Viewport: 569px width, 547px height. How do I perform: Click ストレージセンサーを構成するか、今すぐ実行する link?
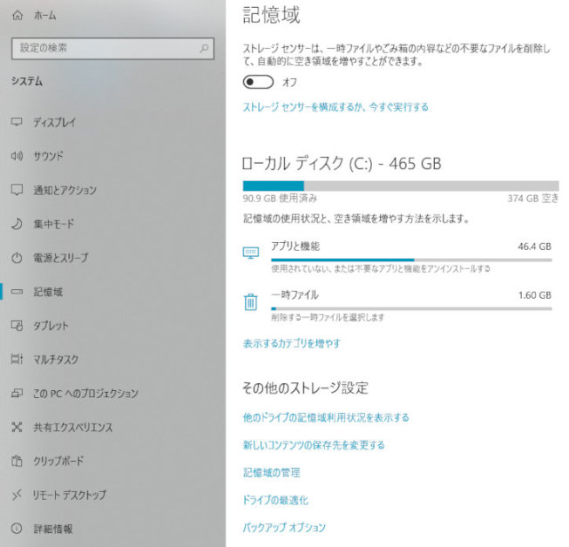pos(335,107)
